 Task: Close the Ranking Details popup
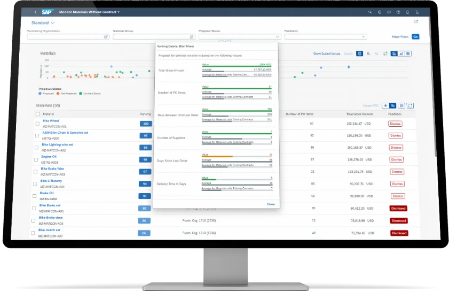tap(271, 204)
